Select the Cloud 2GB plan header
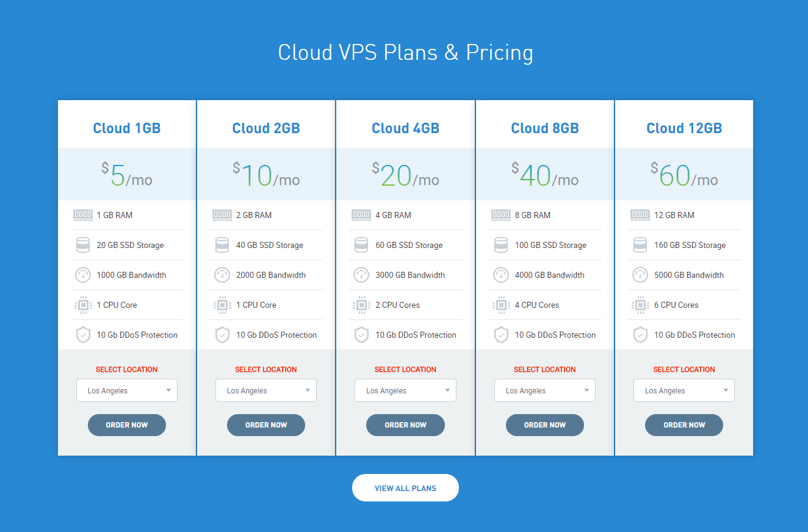 (266, 128)
